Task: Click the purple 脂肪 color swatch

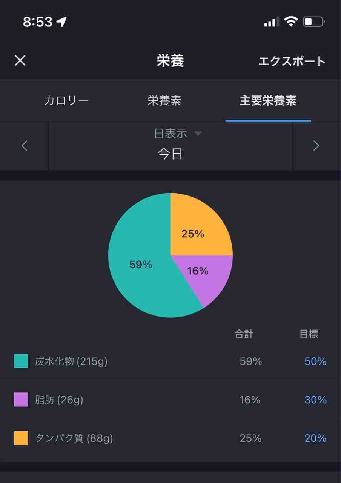Action: pyautogui.click(x=21, y=400)
